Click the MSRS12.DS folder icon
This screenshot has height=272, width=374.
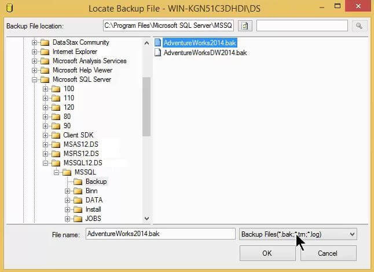56,154
